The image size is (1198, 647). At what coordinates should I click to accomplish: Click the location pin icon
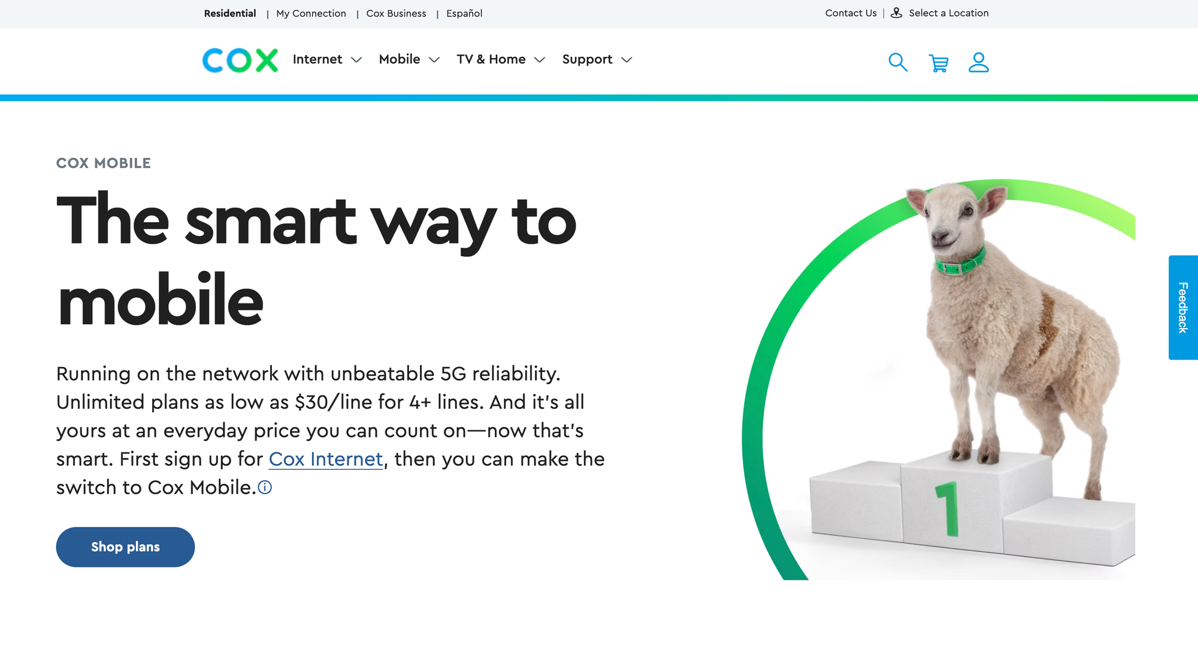click(x=894, y=13)
